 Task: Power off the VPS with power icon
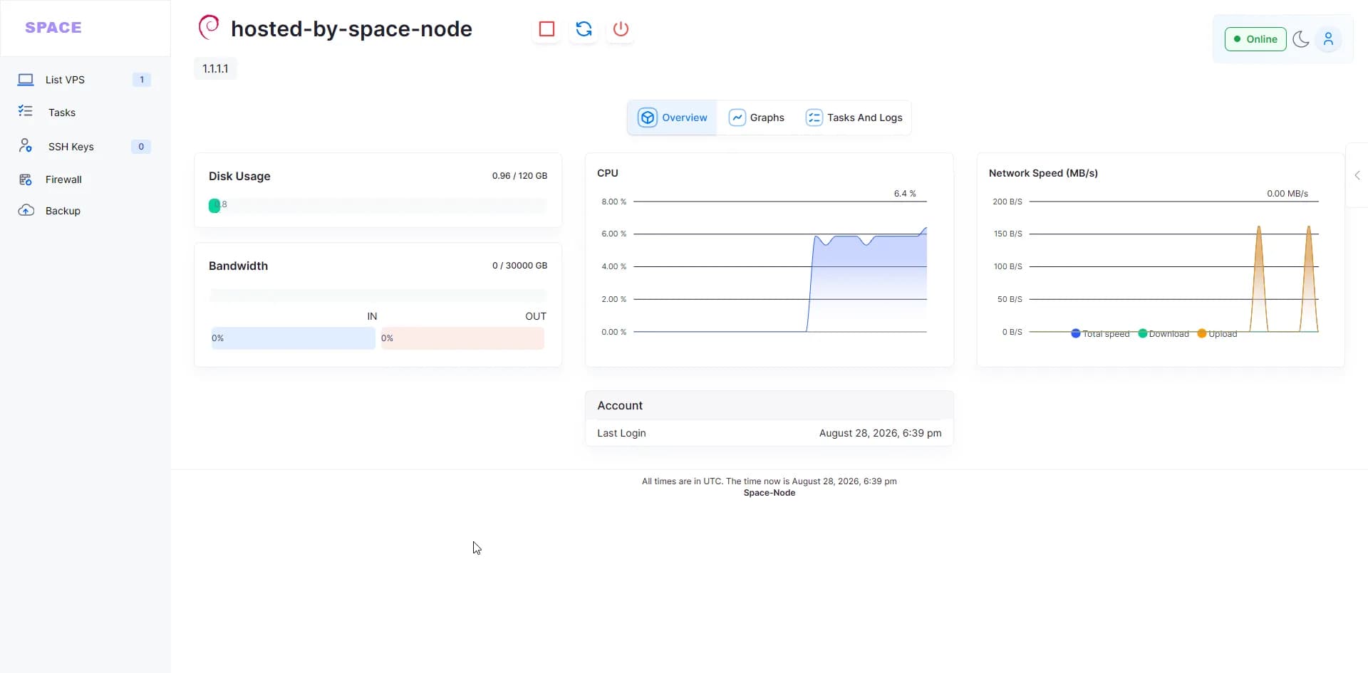(x=621, y=29)
